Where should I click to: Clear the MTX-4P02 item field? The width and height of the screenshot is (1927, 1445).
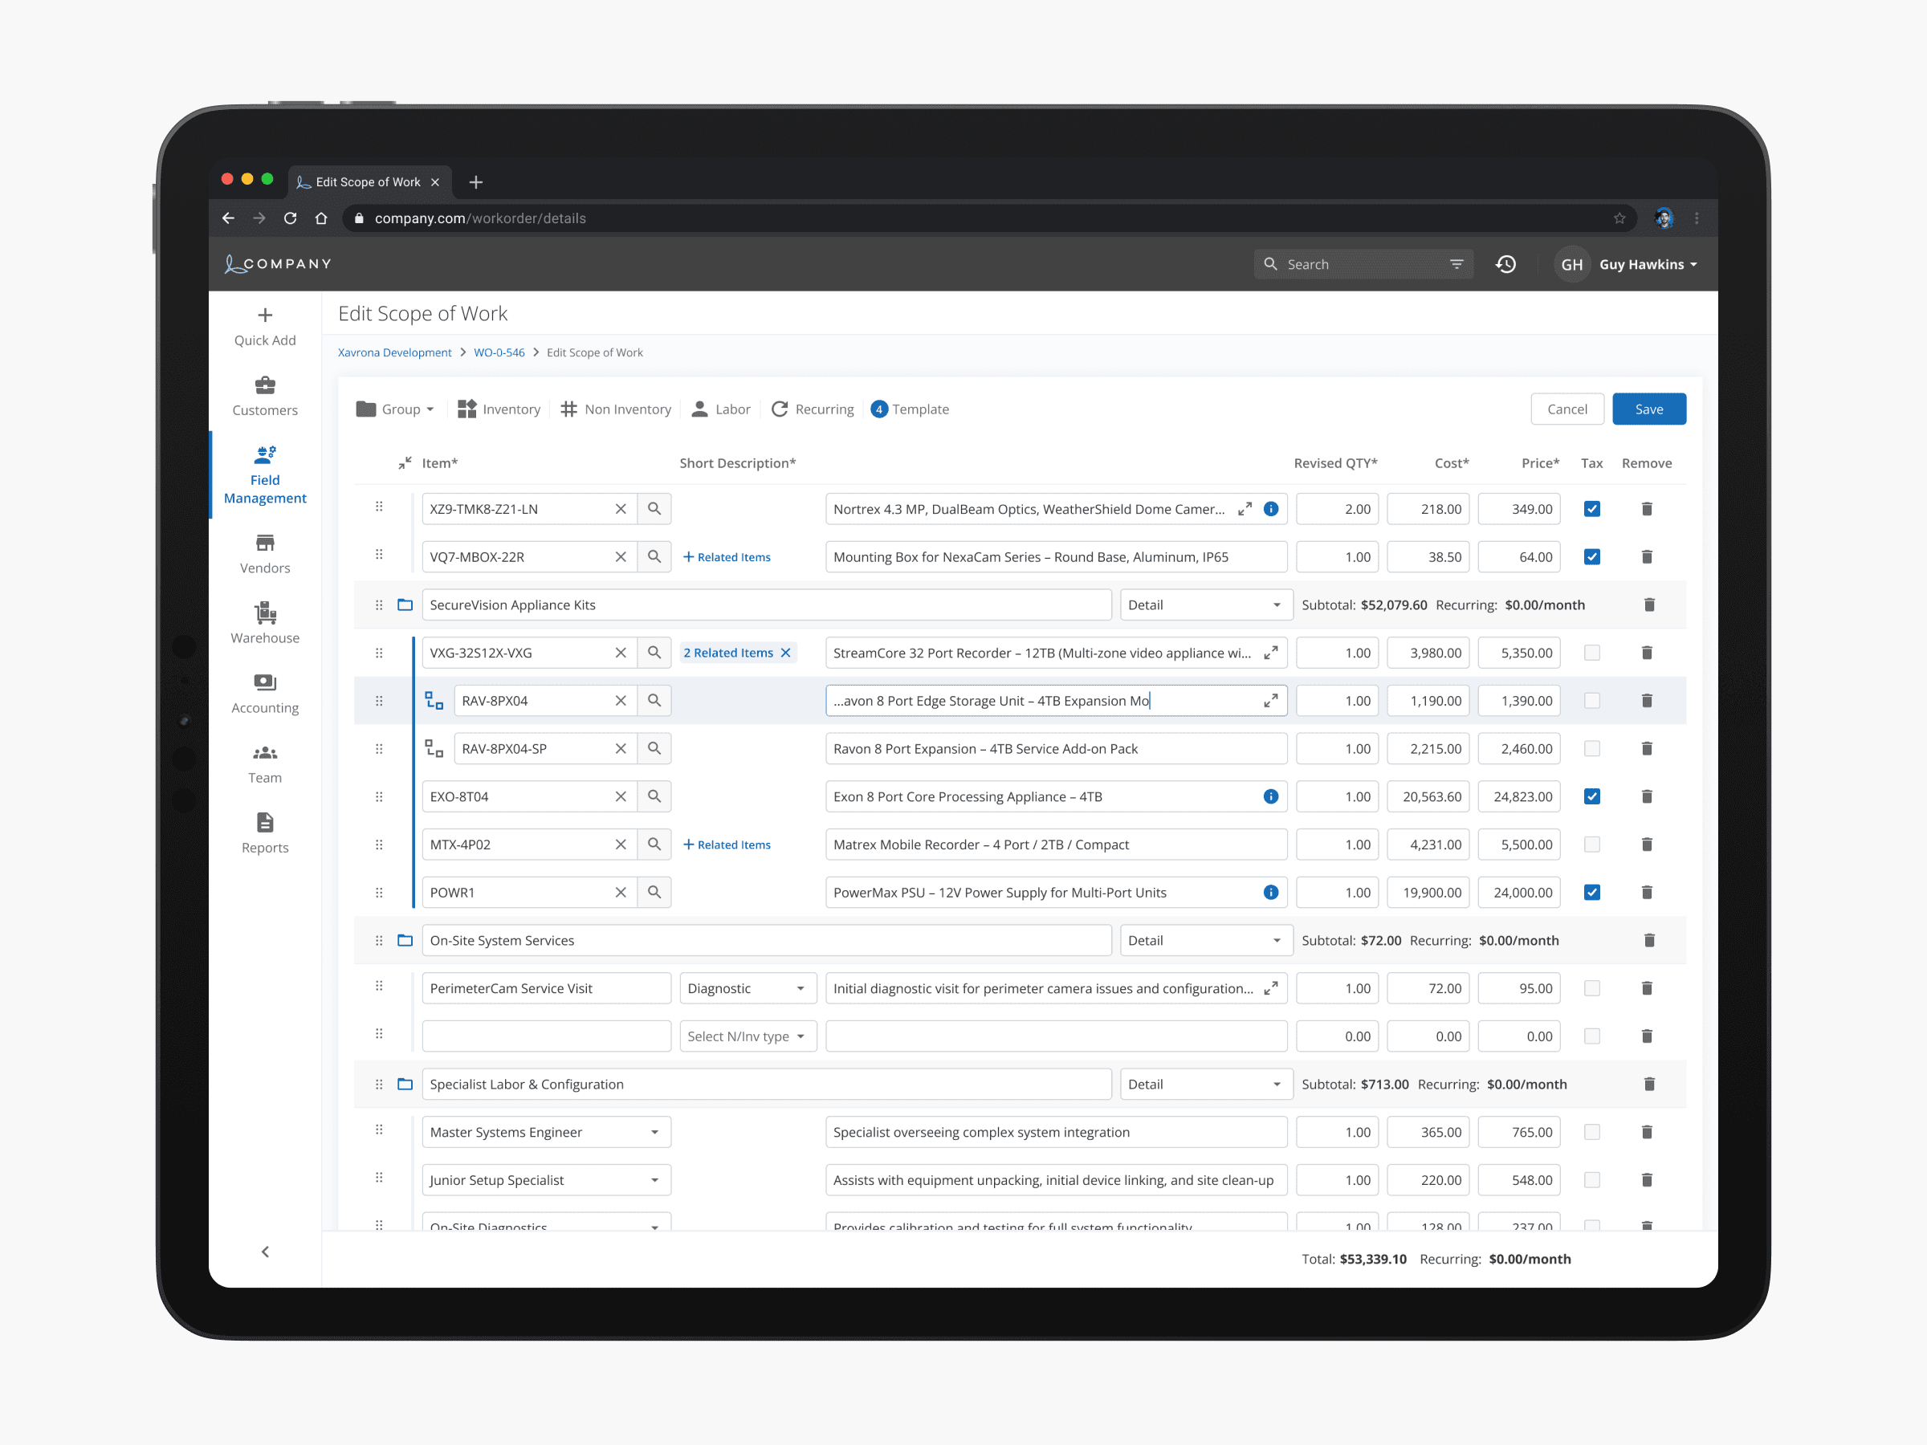tap(621, 844)
